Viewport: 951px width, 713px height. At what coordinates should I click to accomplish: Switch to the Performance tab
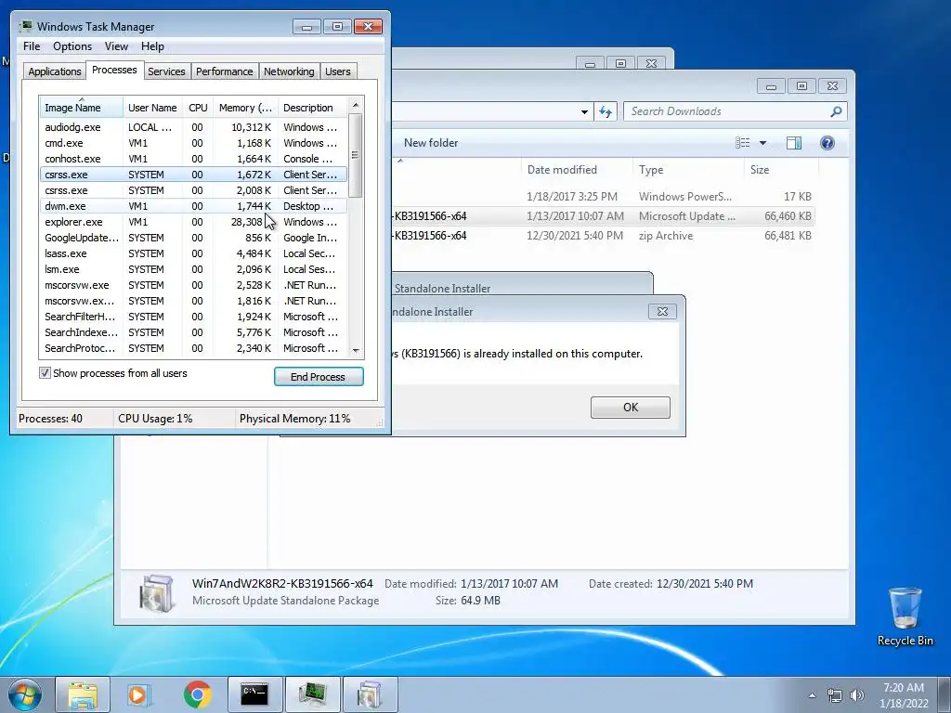pyautogui.click(x=224, y=71)
